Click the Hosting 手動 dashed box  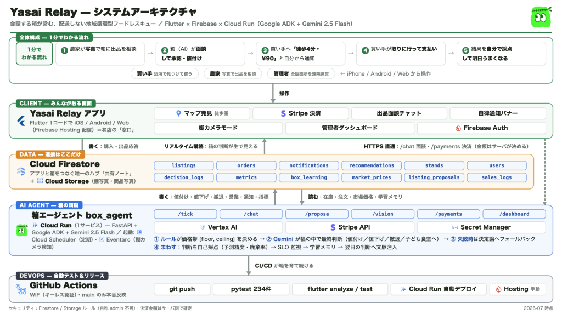pyautogui.click(x=518, y=289)
